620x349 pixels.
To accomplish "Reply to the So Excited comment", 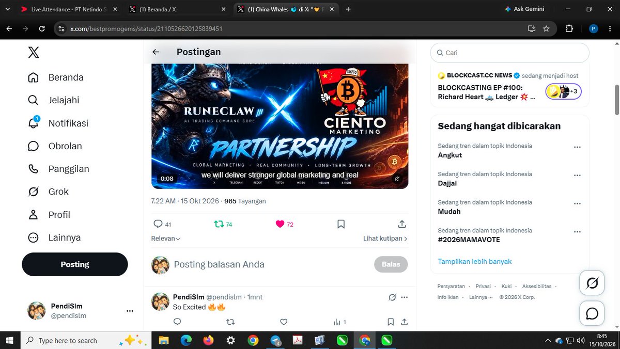I will point(177,322).
